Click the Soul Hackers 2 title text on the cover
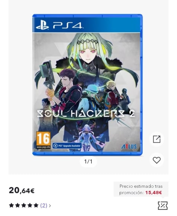177x216 pixels. [86, 114]
